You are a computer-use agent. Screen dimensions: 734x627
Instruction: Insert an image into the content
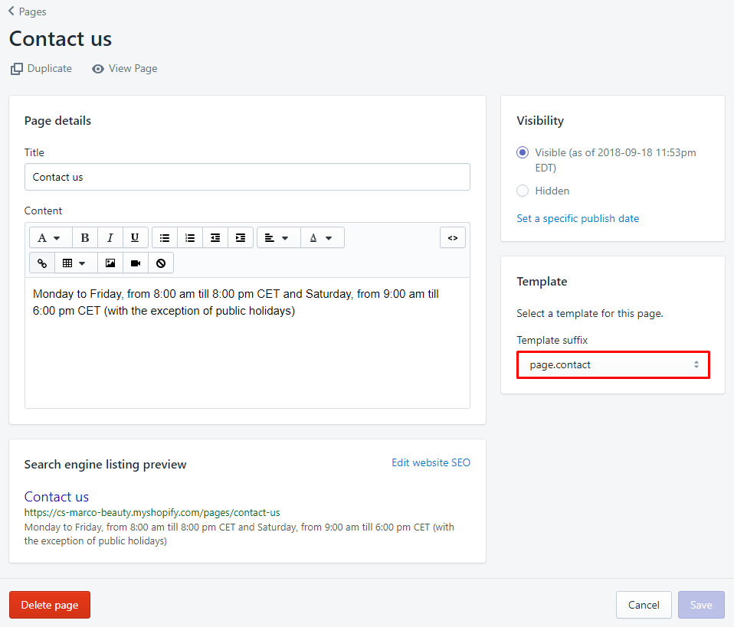point(110,263)
